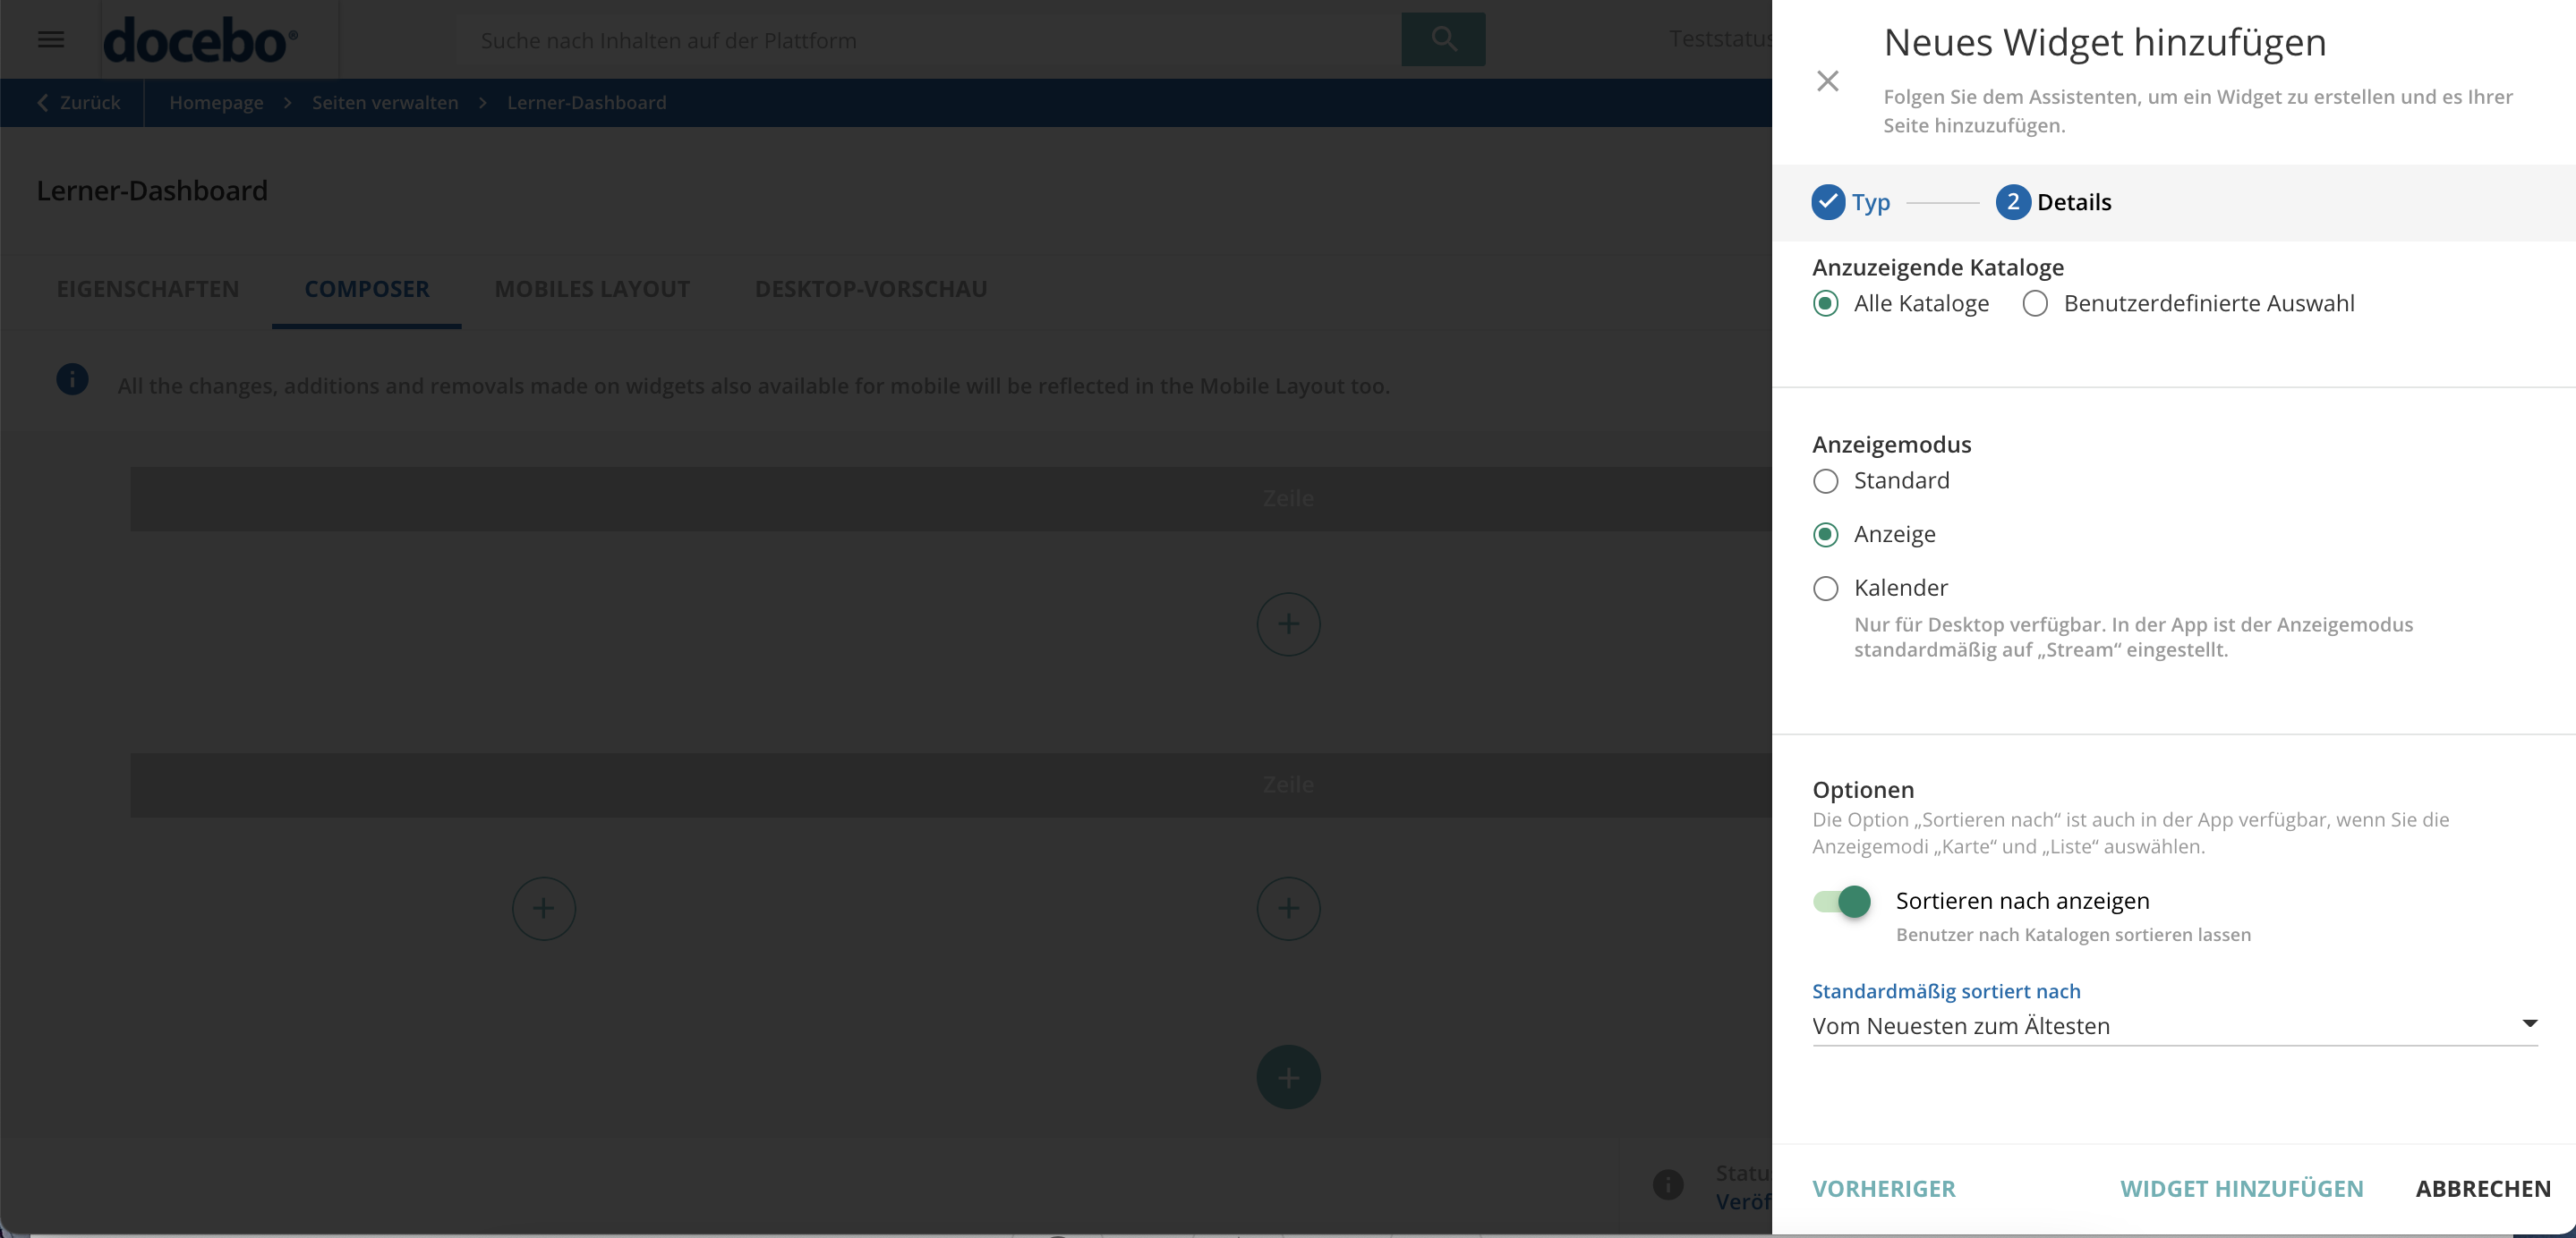The height and width of the screenshot is (1238, 2576).
Task: Click the status info icon at bottom
Action: [x=1668, y=1185]
